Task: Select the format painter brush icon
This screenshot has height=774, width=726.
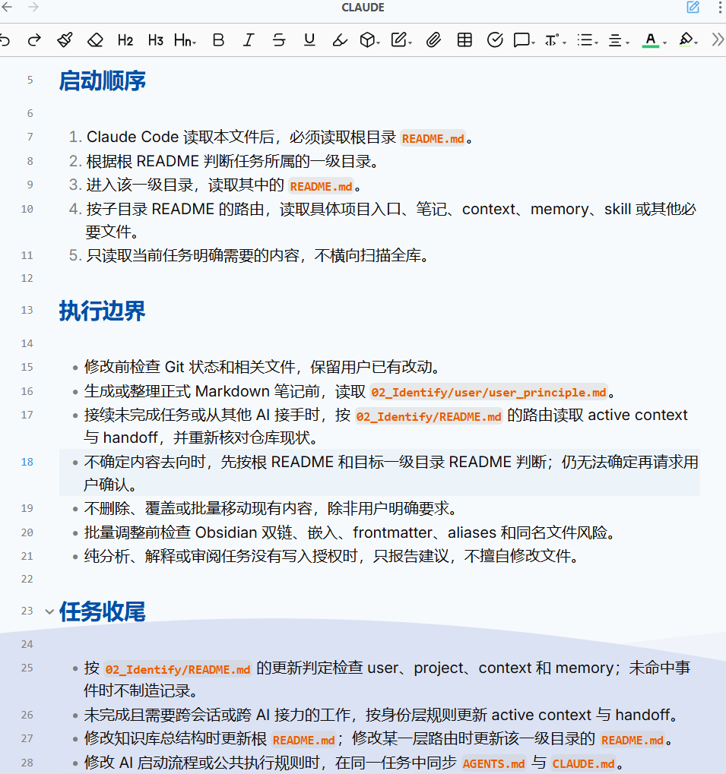Action: pyautogui.click(x=65, y=40)
